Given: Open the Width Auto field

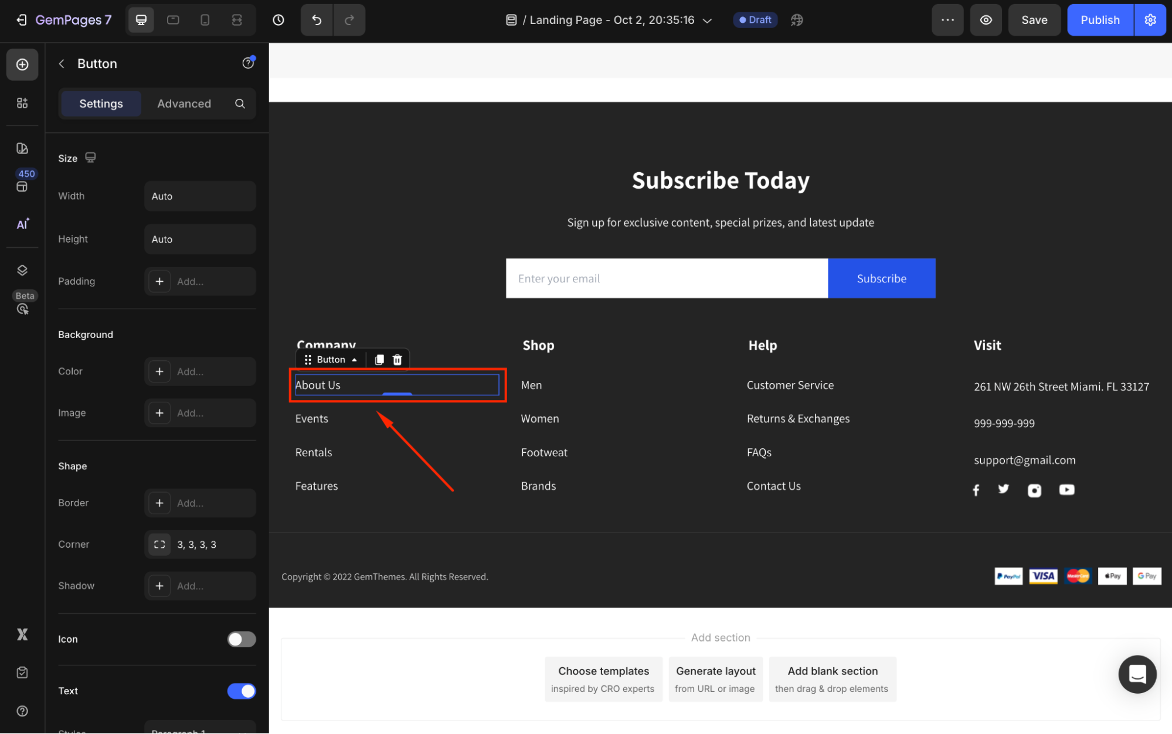Looking at the screenshot, I should pyautogui.click(x=199, y=196).
